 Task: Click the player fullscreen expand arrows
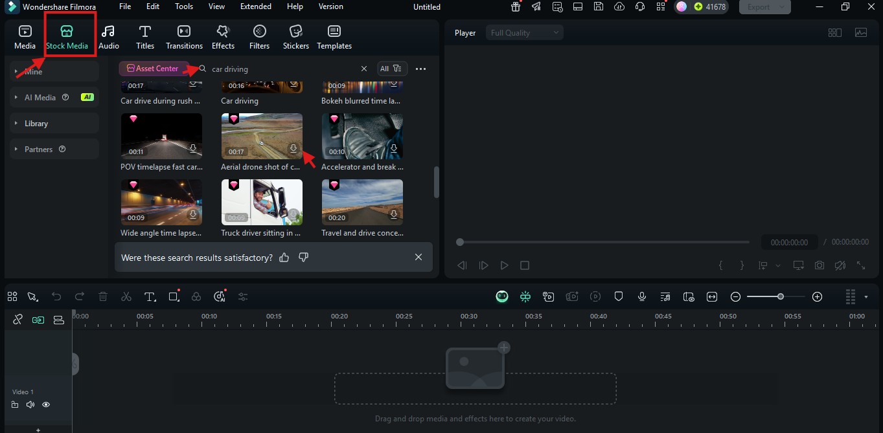coord(861,265)
